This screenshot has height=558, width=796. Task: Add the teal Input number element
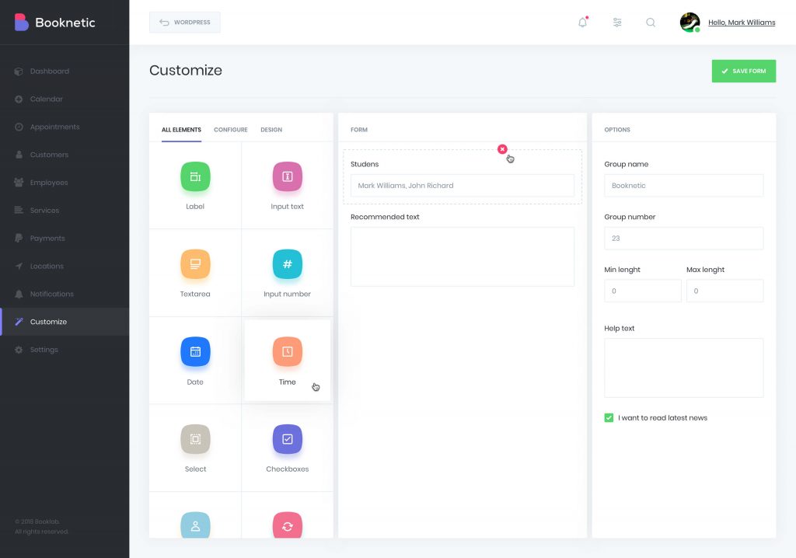point(288,273)
